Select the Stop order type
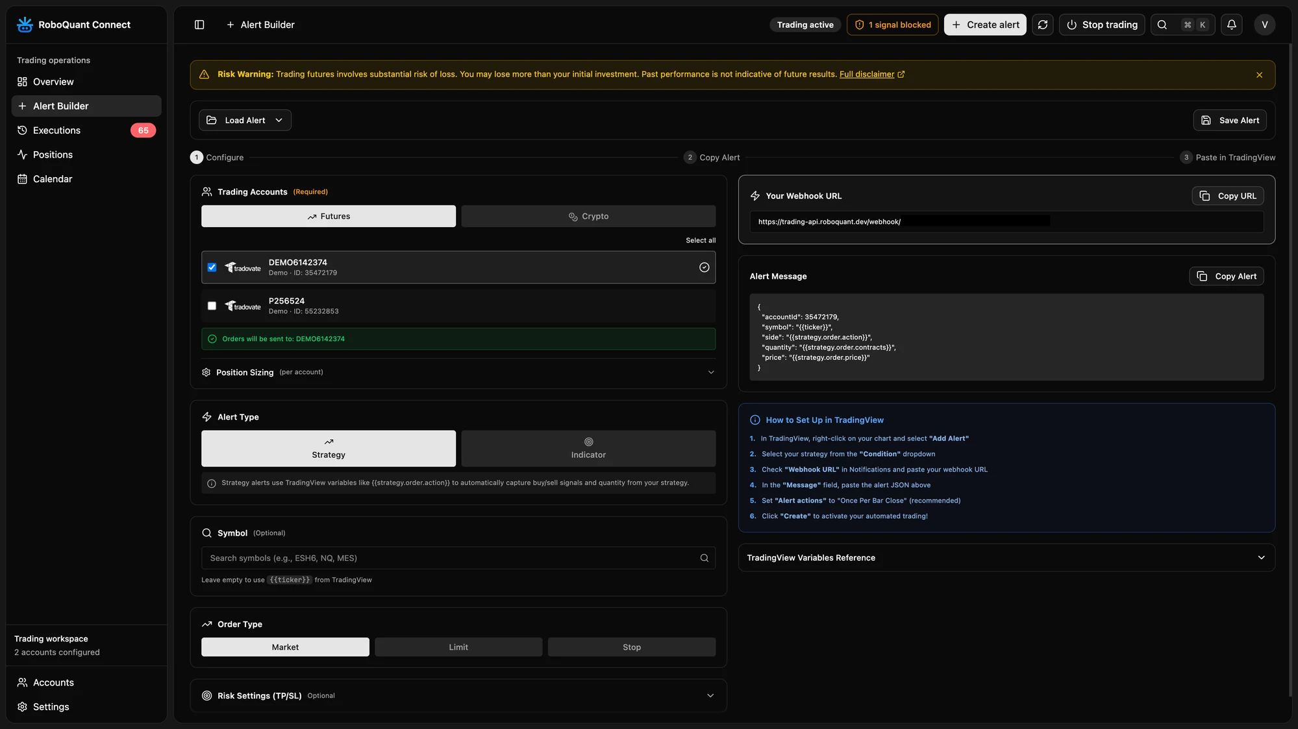Viewport: 1298px width, 729px height. click(632, 647)
